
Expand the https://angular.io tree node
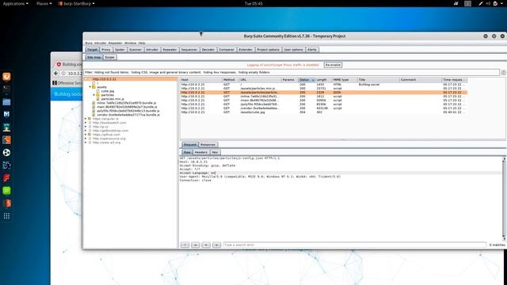[x=86, y=119]
